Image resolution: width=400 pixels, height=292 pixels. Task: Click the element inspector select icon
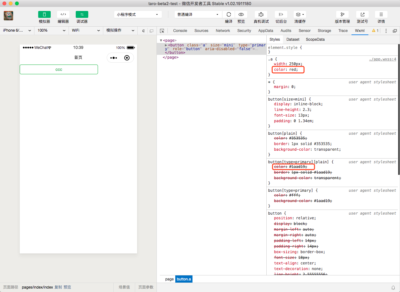pyautogui.click(x=162, y=31)
